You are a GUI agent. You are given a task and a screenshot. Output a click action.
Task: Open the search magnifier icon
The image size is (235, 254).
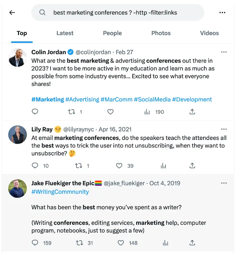pyautogui.click(x=42, y=13)
